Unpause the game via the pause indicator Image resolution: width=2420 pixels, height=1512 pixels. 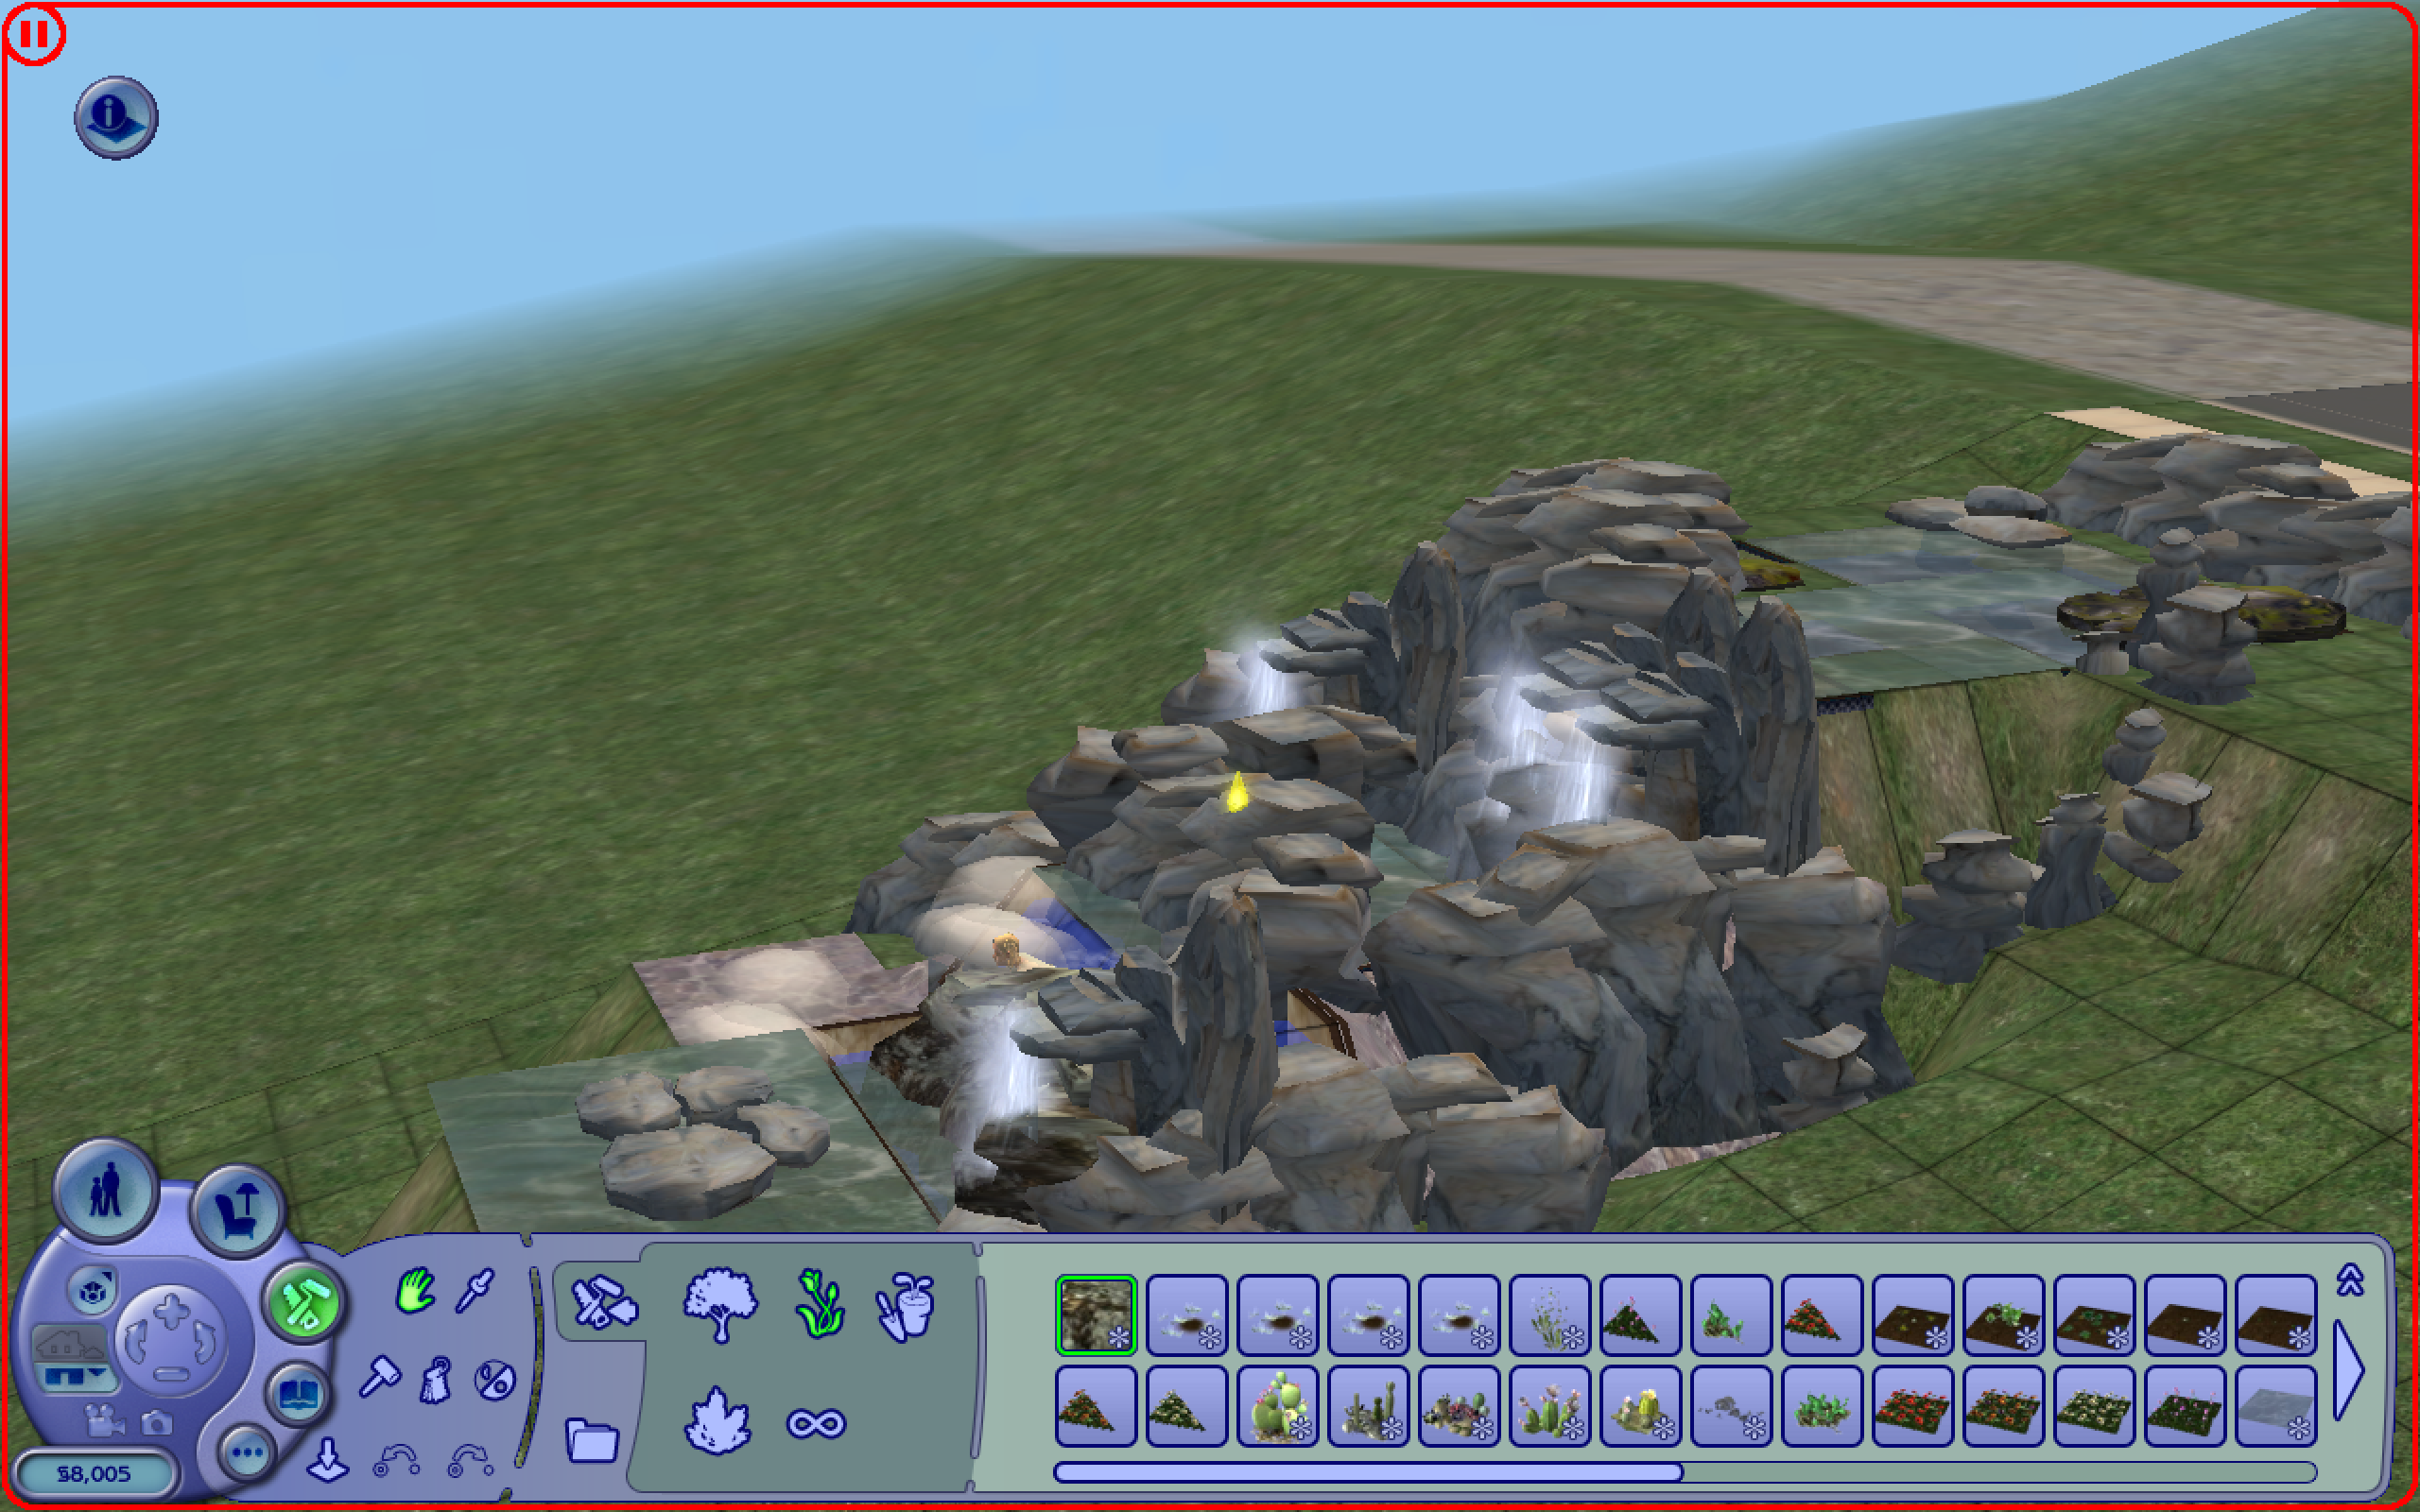coord(37,33)
